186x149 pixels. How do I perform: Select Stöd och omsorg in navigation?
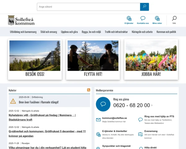49,32
